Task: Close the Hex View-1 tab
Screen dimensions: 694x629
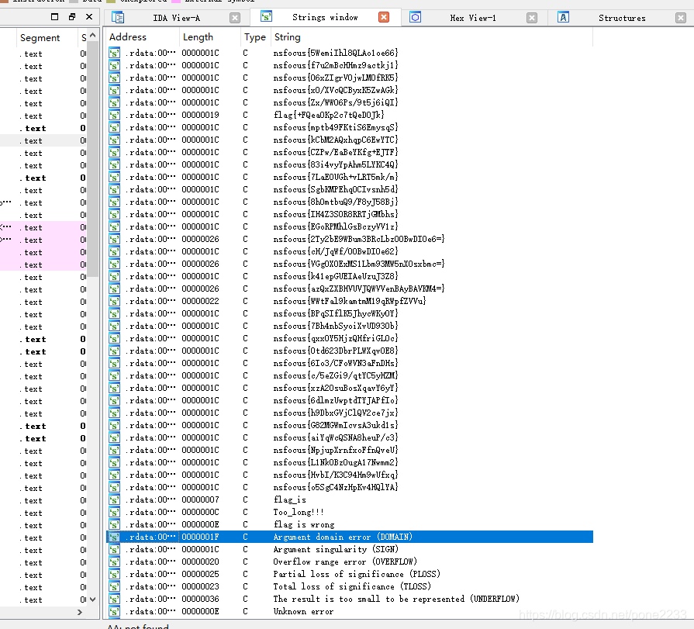Action: tap(532, 18)
